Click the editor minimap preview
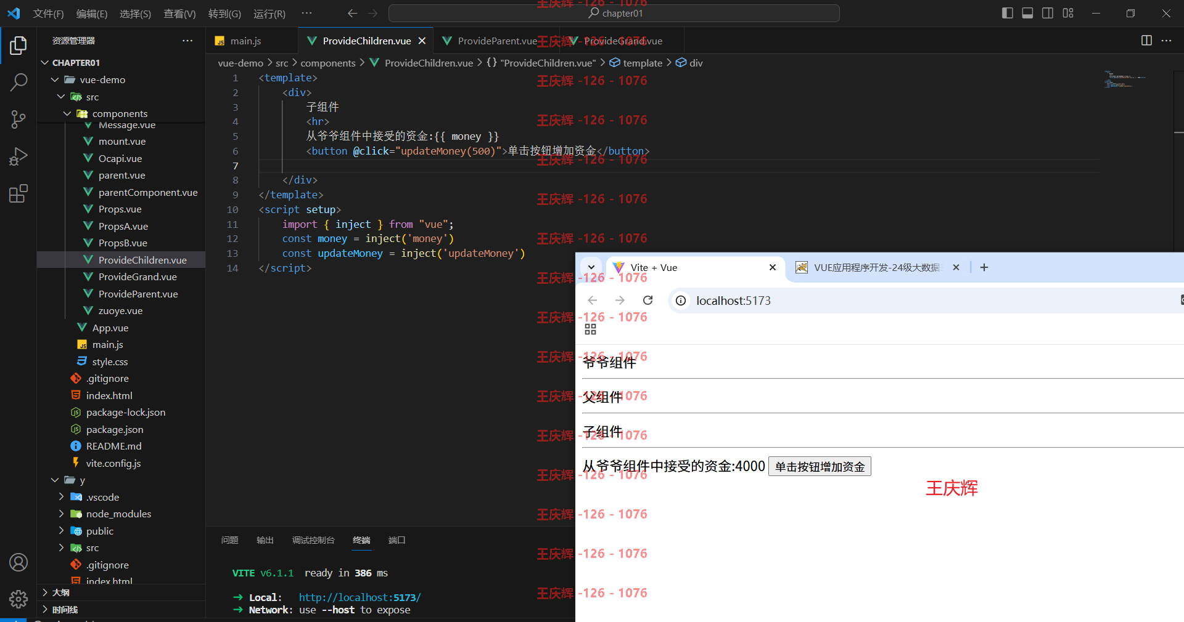The width and height of the screenshot is (1184, 622). coord(1125,80)
